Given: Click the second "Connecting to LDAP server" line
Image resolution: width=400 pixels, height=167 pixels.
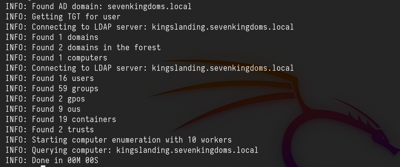Looking at the screenshot, I should (x=150, y=68).
